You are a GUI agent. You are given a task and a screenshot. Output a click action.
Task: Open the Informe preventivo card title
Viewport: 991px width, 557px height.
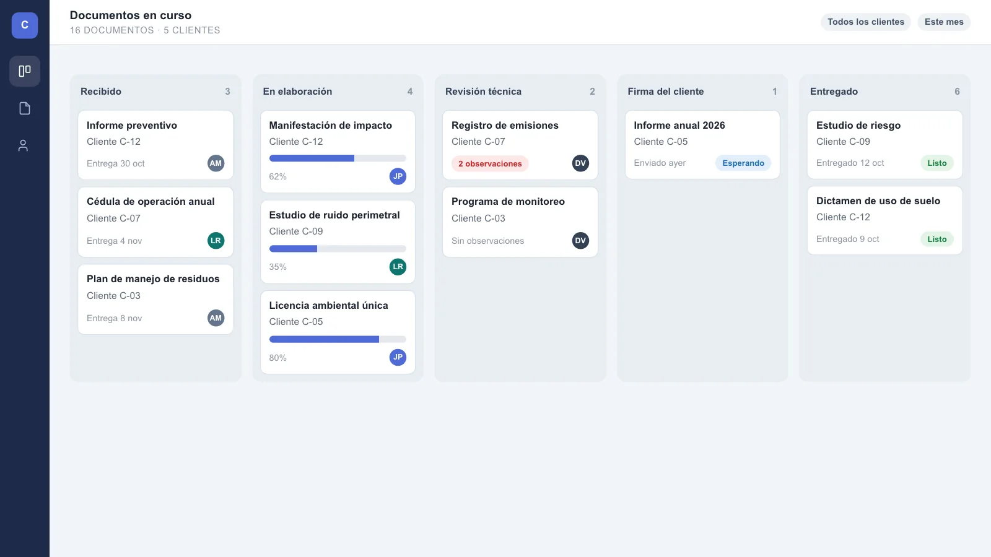pos(132,125)
